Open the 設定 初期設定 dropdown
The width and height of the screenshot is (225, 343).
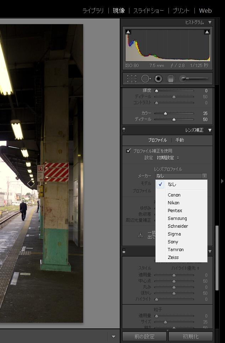coord(168,158)
